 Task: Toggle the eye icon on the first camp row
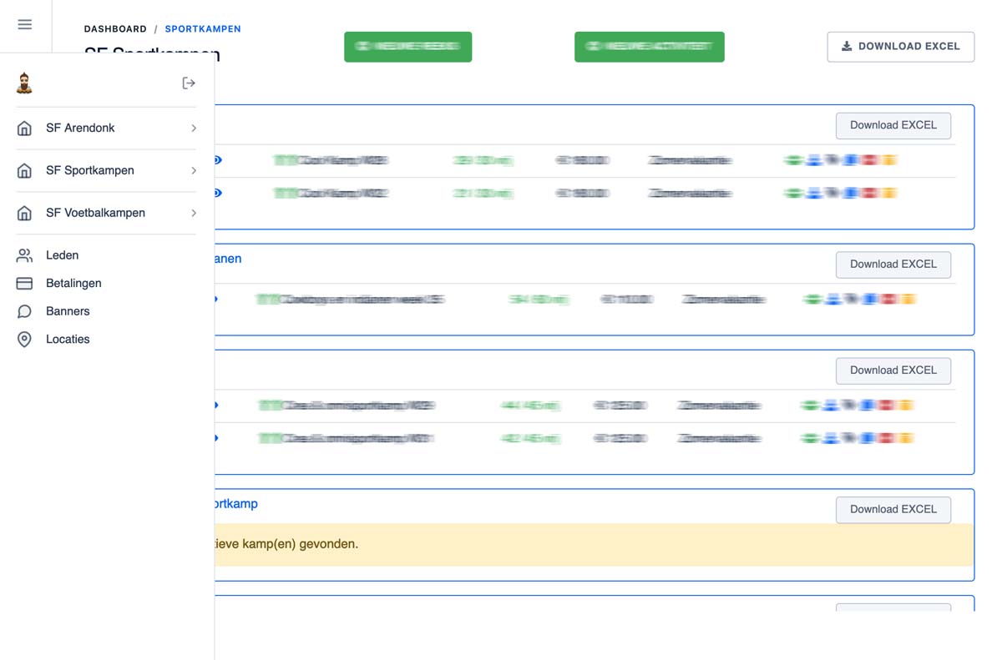(x=218, y=160)
